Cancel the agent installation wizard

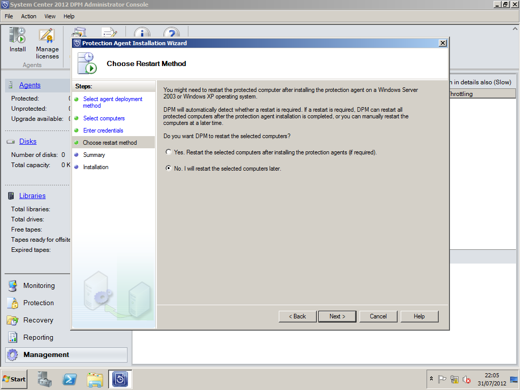pos(378,316)
